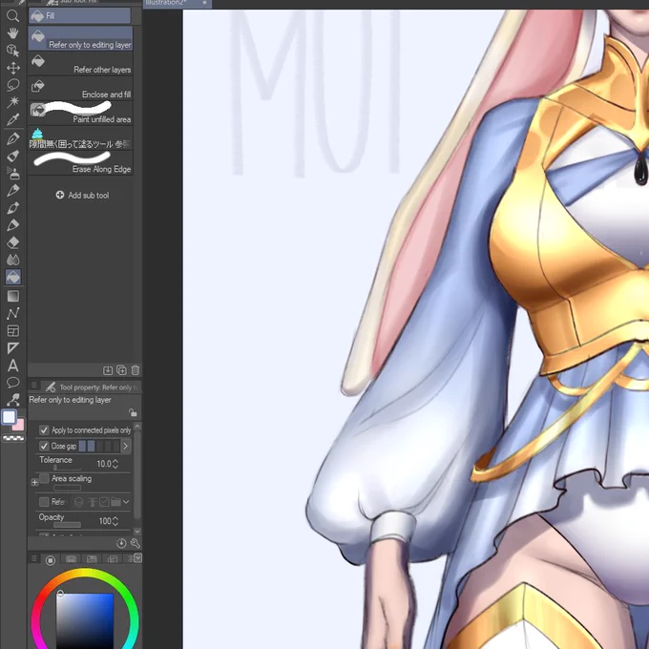Switch to the Illustration2 canvas tab
The width and height of the screenshot is (649, 649).
tap(178, 3)
